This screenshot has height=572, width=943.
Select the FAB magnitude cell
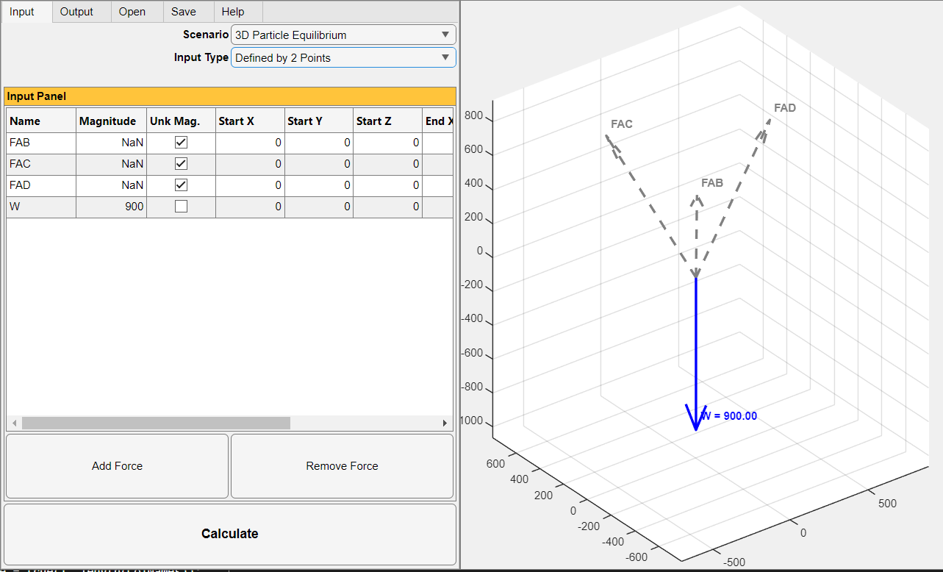112,143
